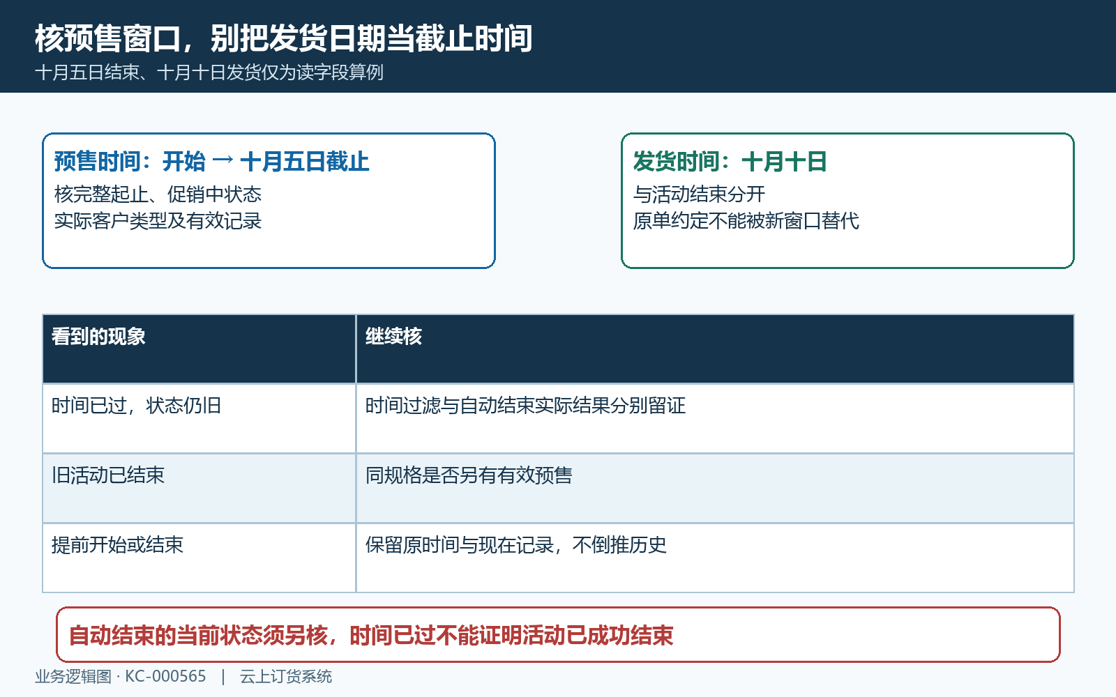Click the table header 继续核
The width and height of the screenshot is (1116, 697).
(715, 348)
